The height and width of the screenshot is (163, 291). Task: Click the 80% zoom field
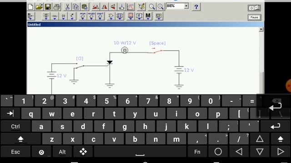click(175, 6)
